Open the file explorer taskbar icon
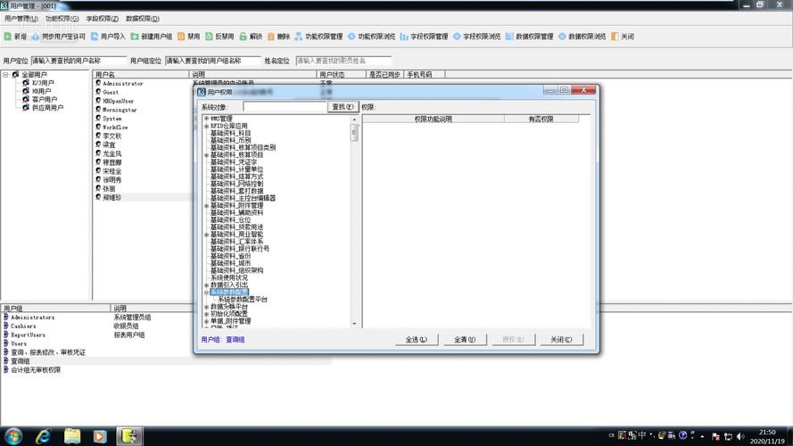This screenshot has width=793, height=446. 72,436
